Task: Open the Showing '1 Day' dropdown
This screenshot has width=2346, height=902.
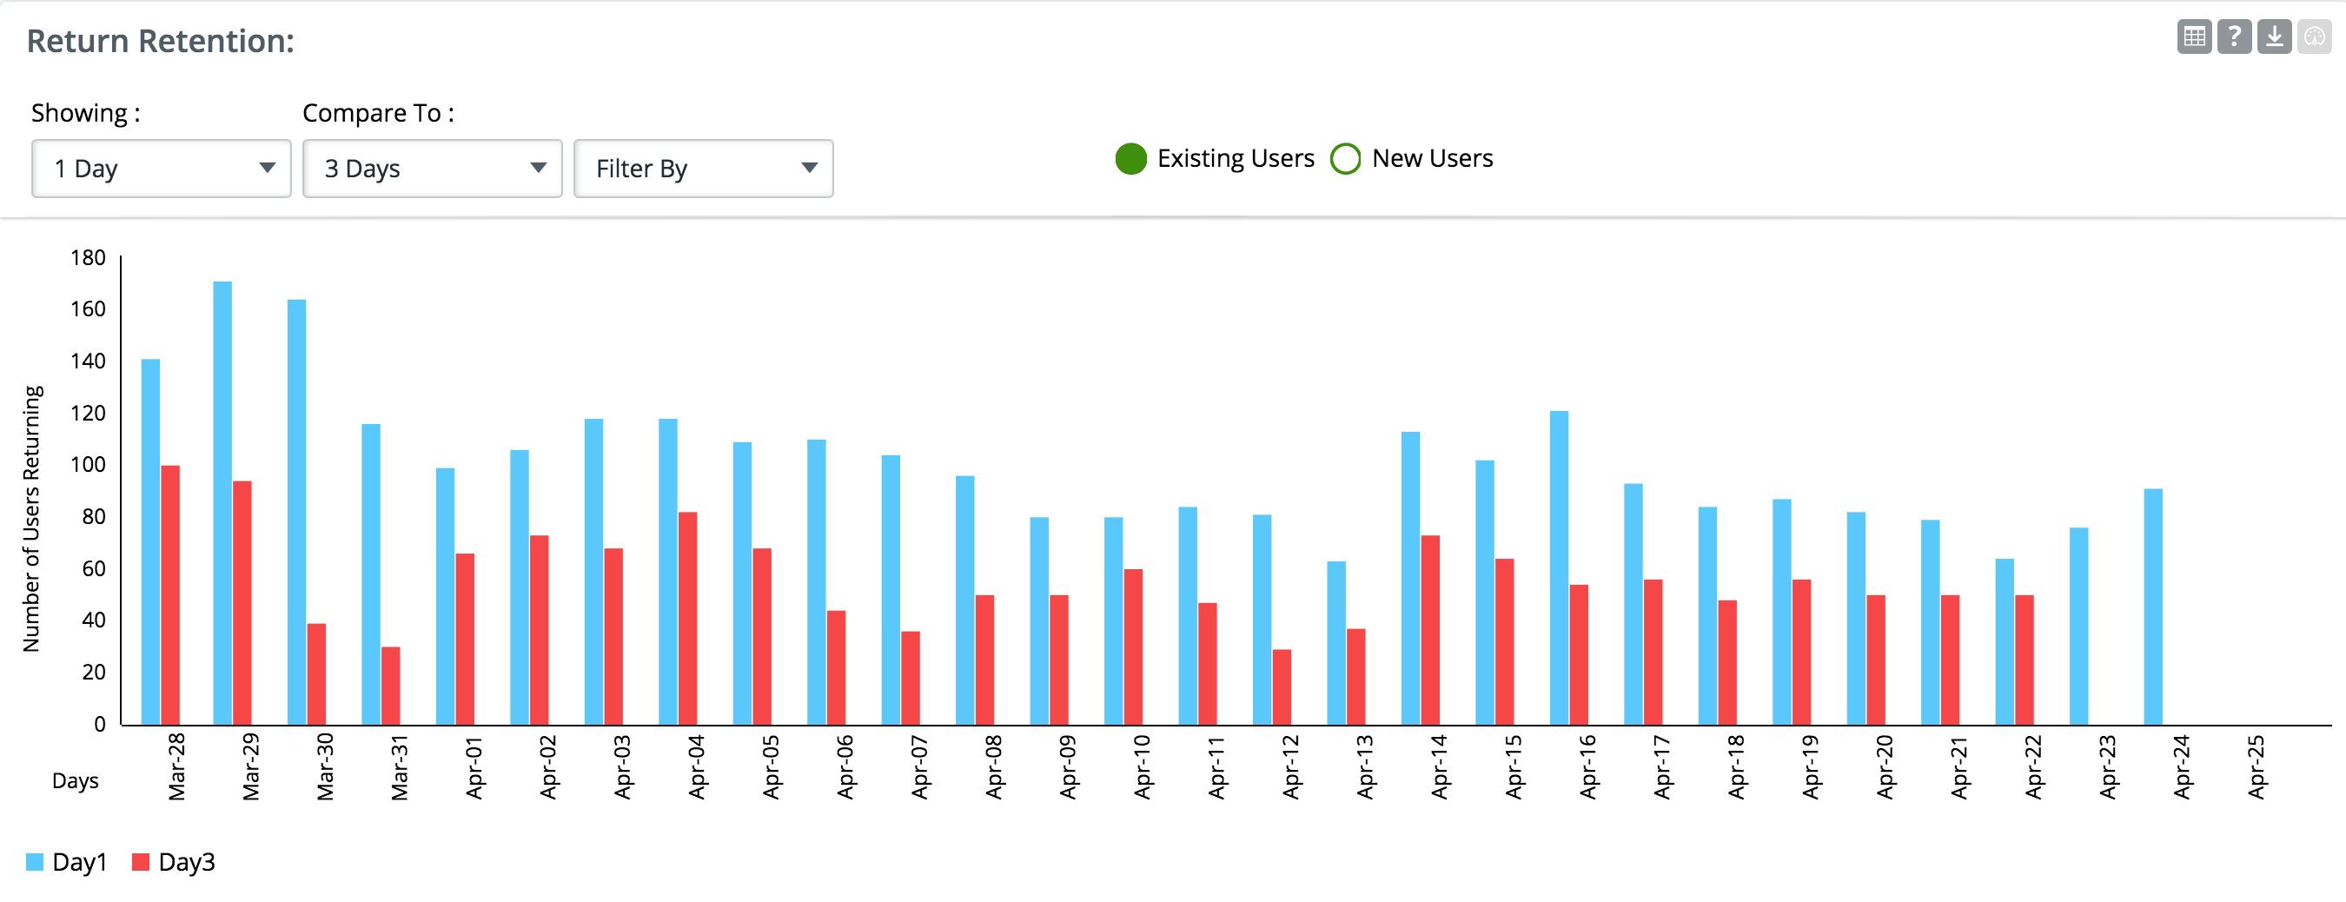Action: click(162, 169)
